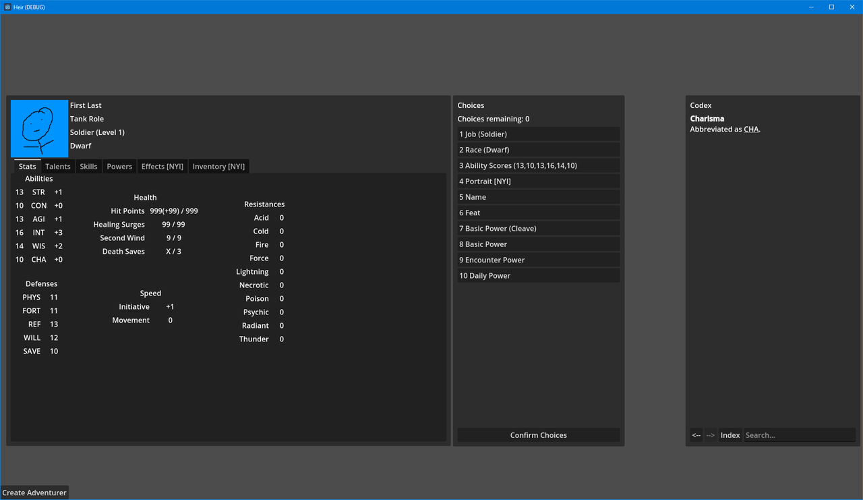
Task: Click the Acid resistance label
Action: click(x=261, y=218)
